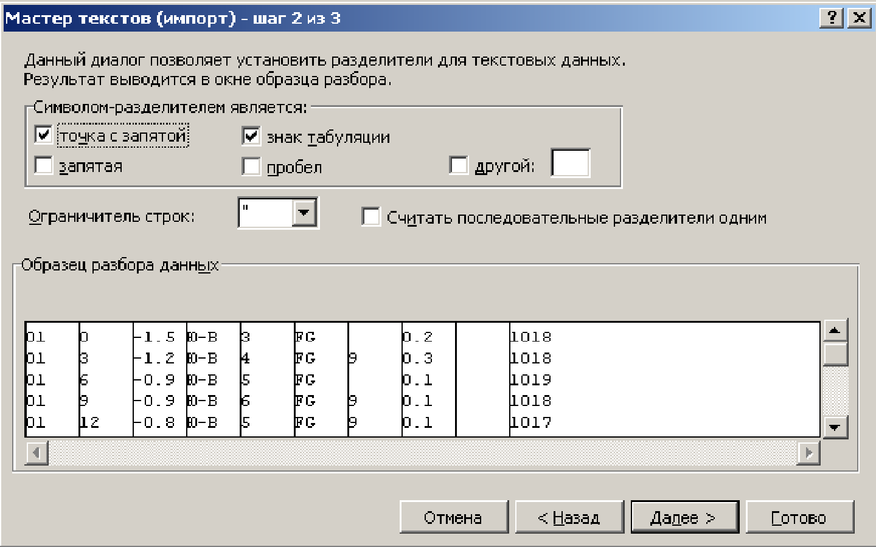This screenshot has height=547, width=876.
Task: Uncheck the 'знак табуляции' checkbox
Action: point(251,136)
